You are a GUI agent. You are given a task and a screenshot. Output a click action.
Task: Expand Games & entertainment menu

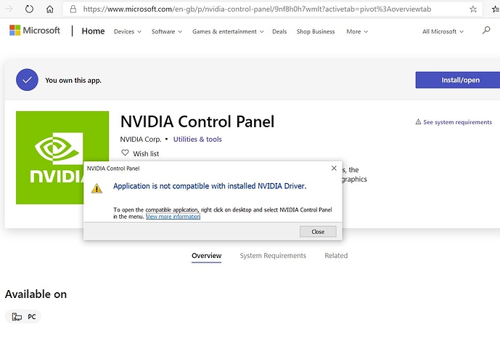point(228,31)
